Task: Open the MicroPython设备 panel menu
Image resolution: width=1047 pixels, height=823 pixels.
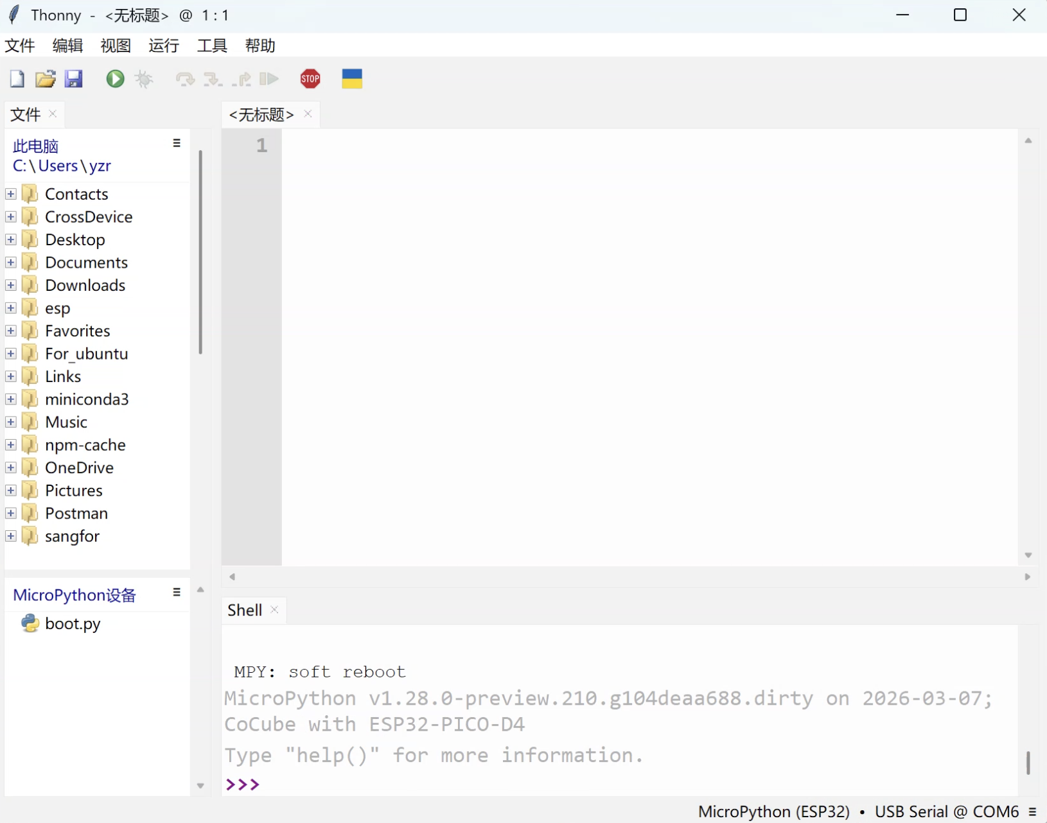Action: (176, 592)
